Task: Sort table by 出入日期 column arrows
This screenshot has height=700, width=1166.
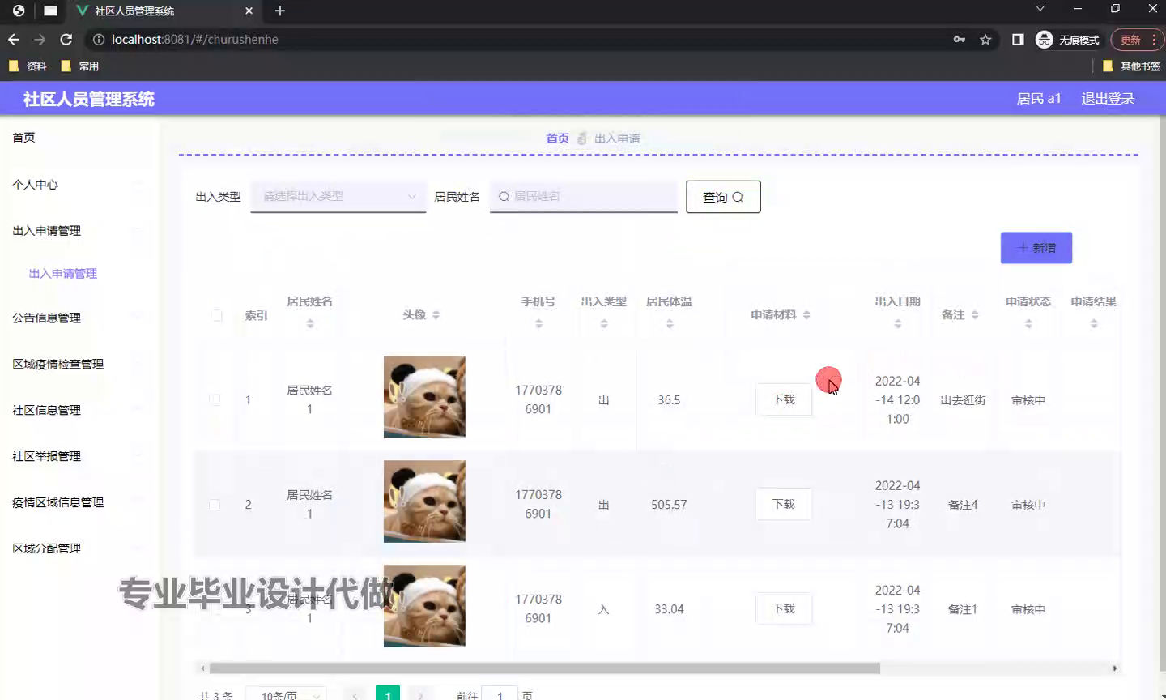Action: point(898,323)
